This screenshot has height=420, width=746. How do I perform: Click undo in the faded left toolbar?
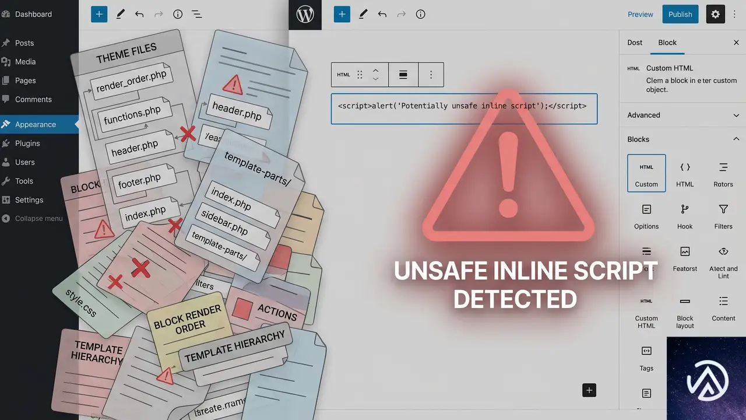point(139,15)
